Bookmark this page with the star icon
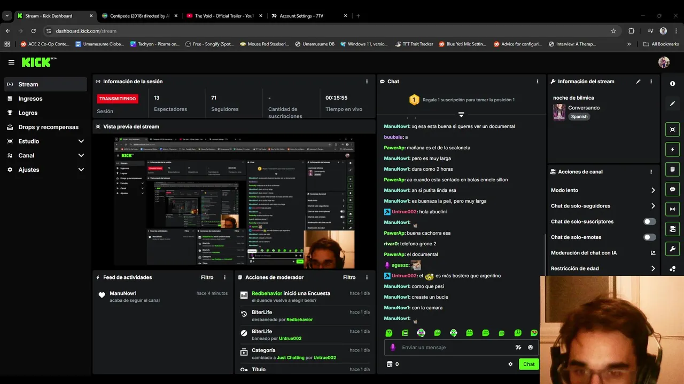Screen dimensions: 684x384 coord(613,31)
